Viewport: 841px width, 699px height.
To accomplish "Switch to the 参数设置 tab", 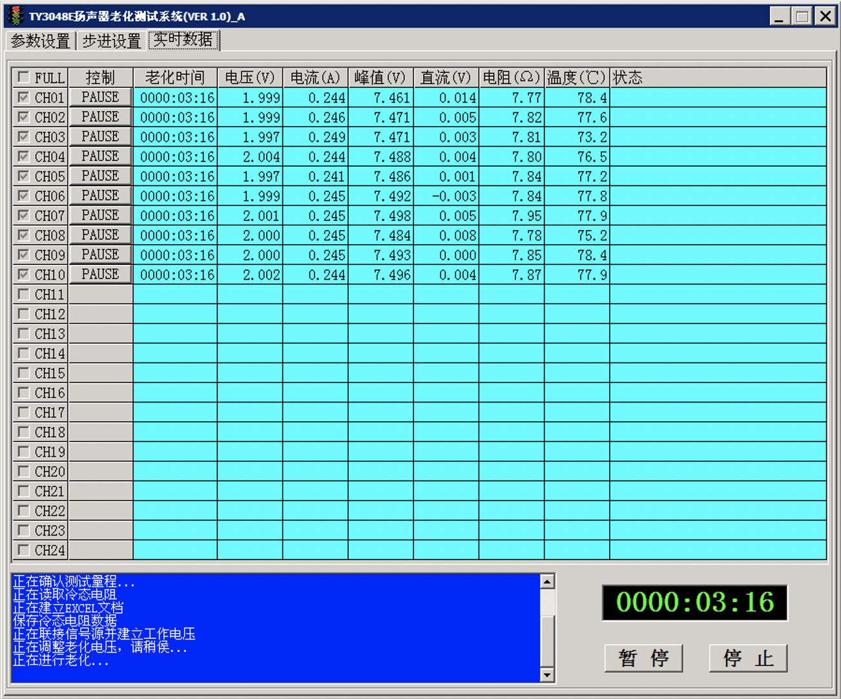I will (40, 41).
